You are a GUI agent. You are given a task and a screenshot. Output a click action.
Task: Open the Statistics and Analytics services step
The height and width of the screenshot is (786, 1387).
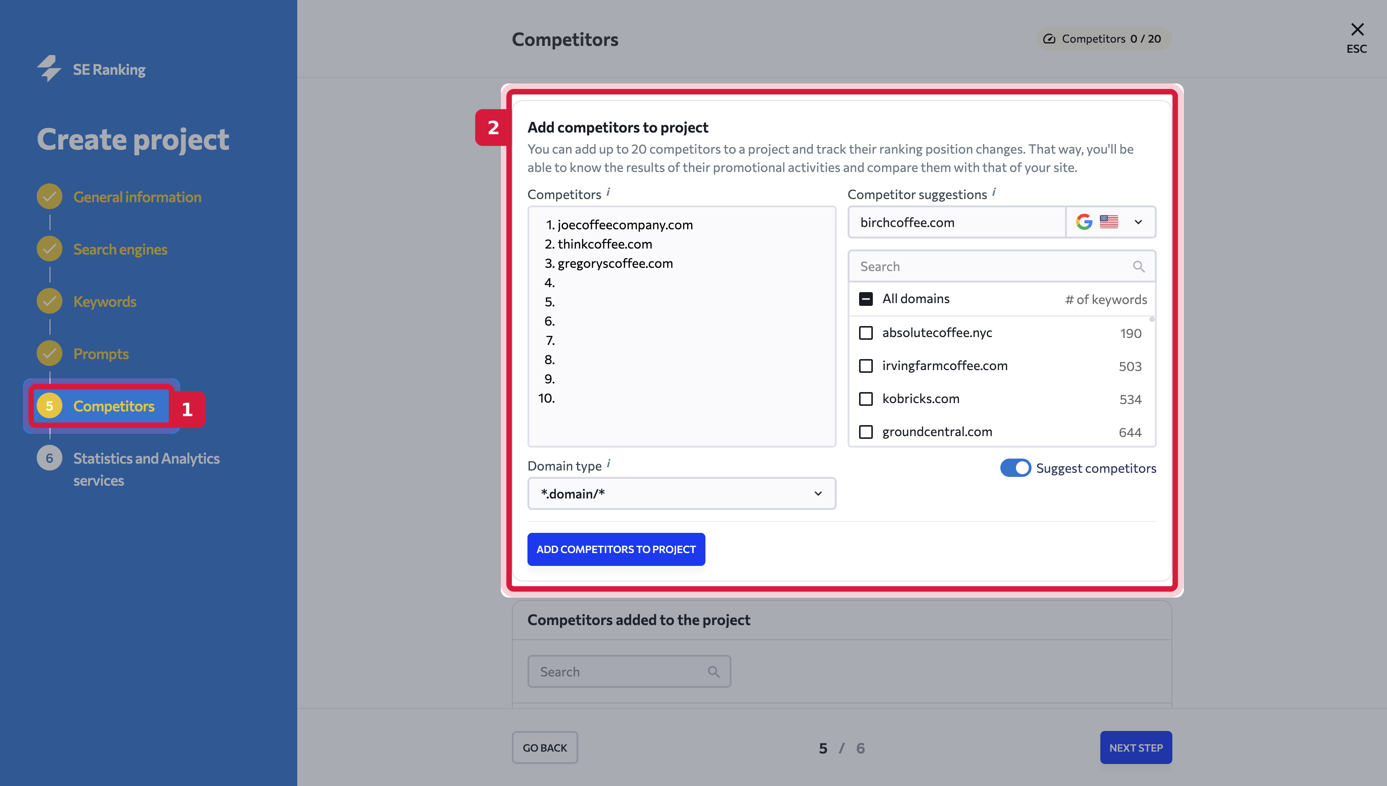click(146, 469)
